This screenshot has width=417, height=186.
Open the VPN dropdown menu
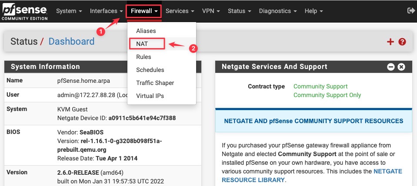pos(211,11)
